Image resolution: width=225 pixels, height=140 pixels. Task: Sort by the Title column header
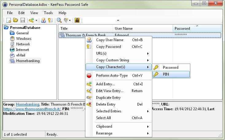click(x=86, y=29)
